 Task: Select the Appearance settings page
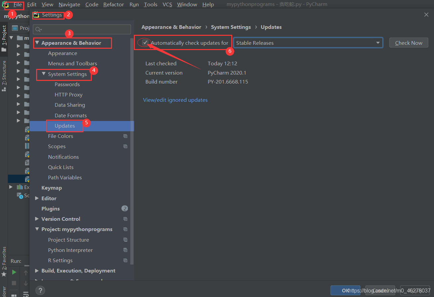coord(63,53)
